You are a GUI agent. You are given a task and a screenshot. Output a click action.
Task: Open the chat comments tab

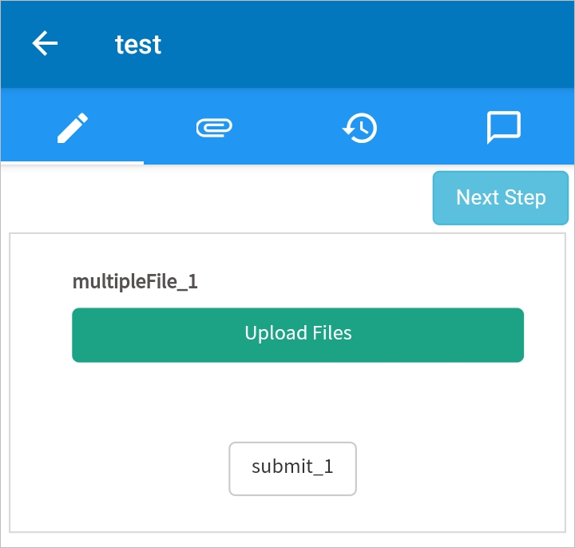(x=503, y=127)
